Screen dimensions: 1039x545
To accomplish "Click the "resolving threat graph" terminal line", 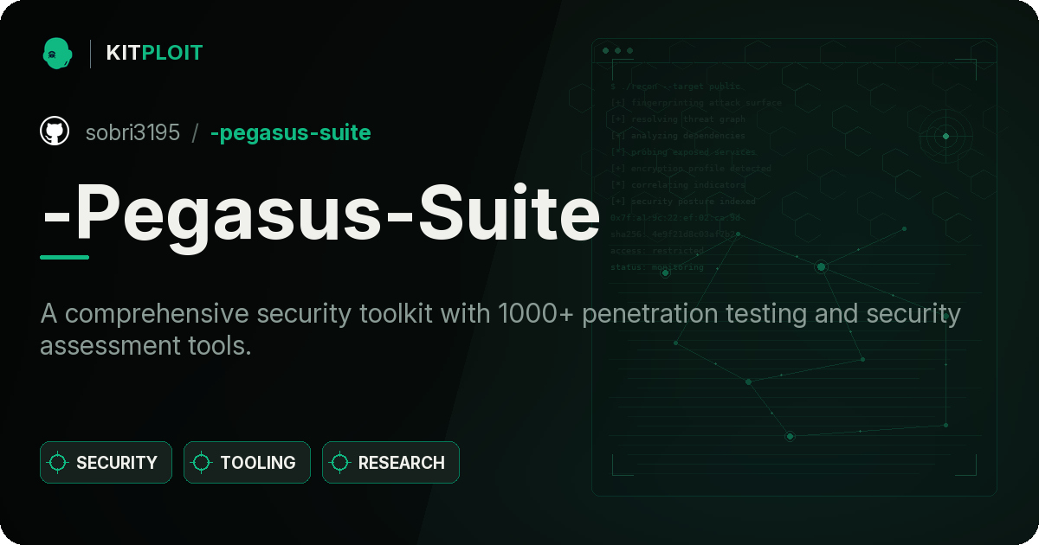I will (677, 119).
